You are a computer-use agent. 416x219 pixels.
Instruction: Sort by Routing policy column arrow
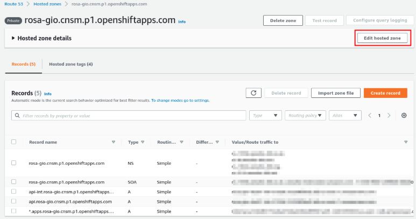[182, 142]
